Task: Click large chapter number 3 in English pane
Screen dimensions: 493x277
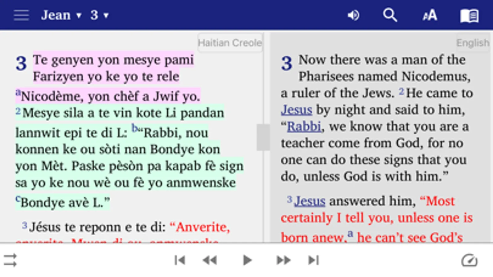Action: 286,63
